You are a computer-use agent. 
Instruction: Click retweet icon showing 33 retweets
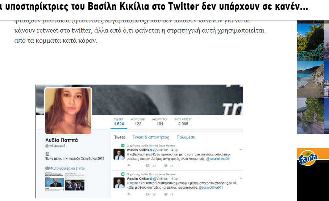[x=147, y=166]
